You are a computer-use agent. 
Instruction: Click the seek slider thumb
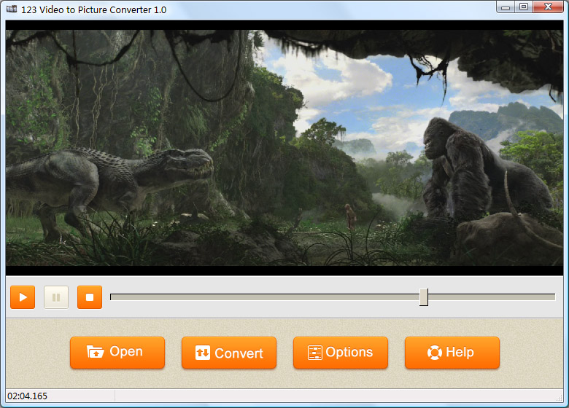pyautogui.click(x=424, y=297)
